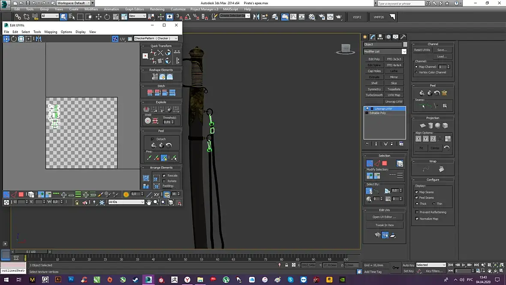Click Align to X button in Align Options
This screenshot has height=285, width=506.
click(x=418, y=139)
